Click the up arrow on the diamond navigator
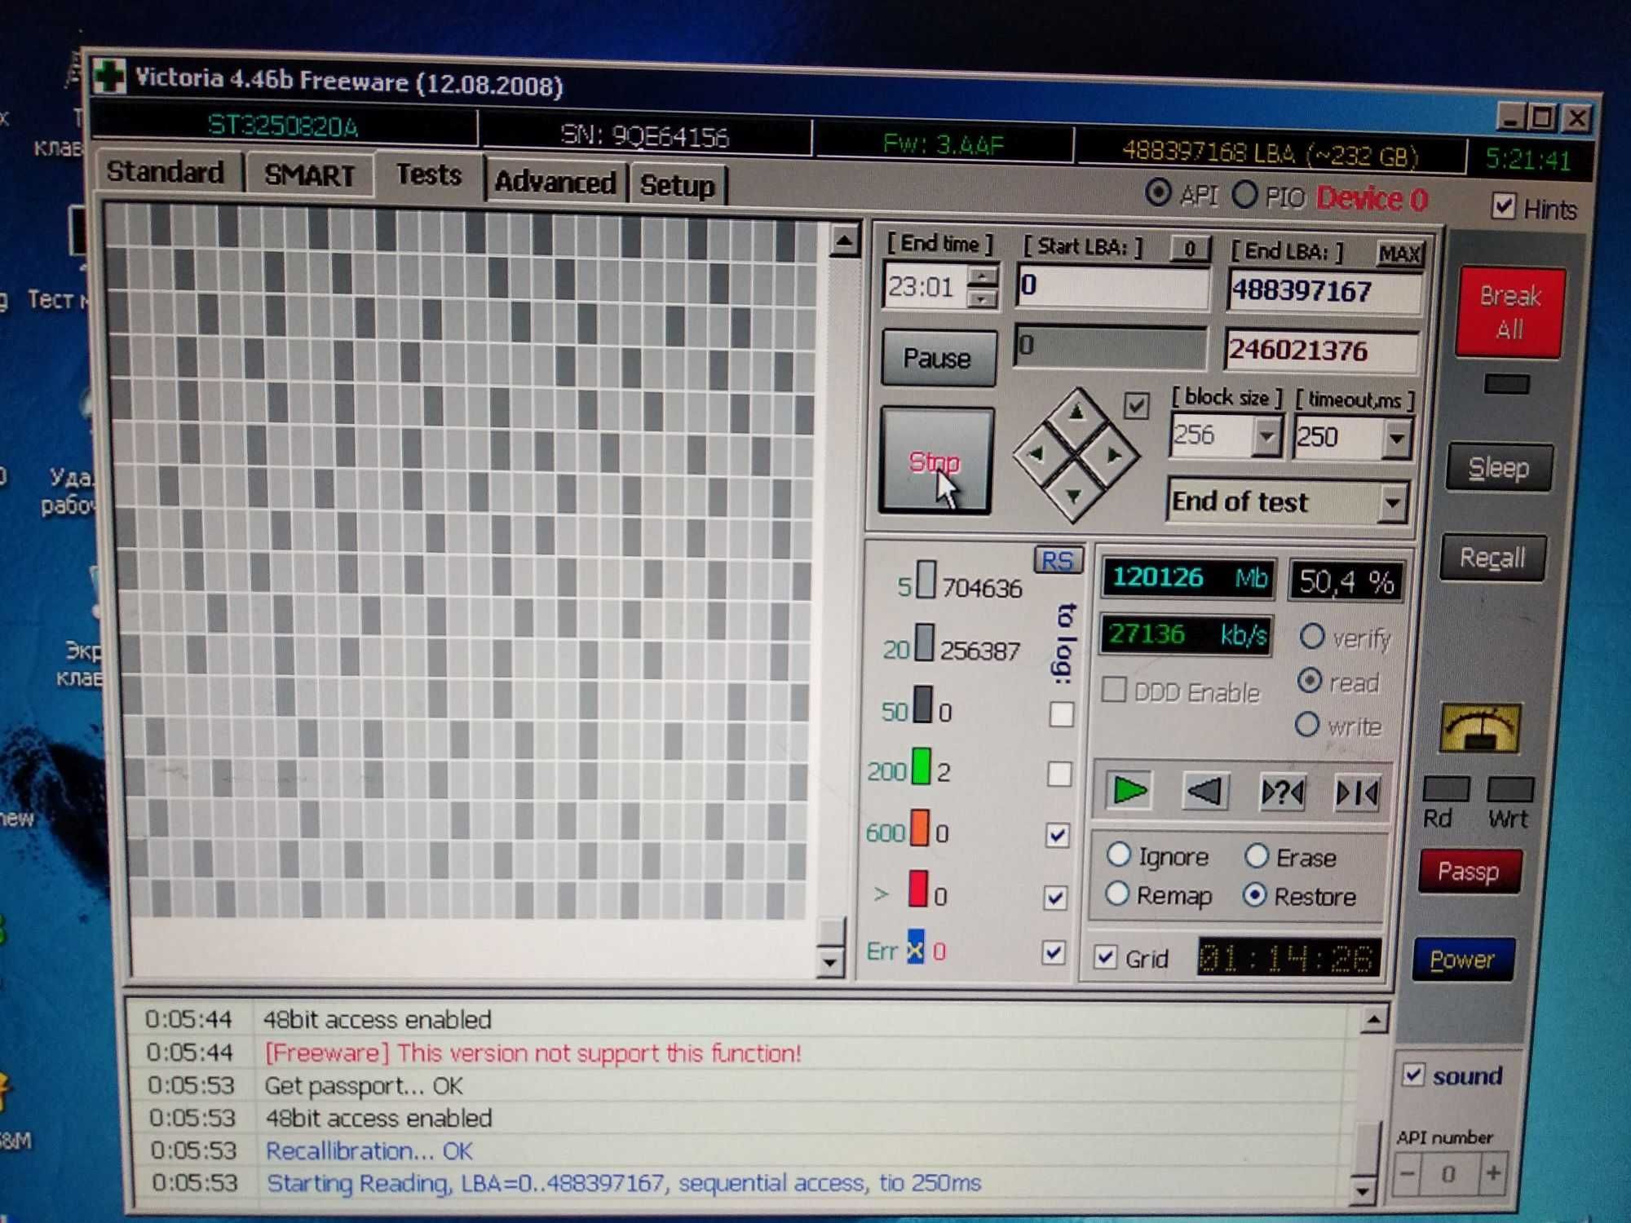This screenshot has height=1223, width=1631. coord(1077,413)
